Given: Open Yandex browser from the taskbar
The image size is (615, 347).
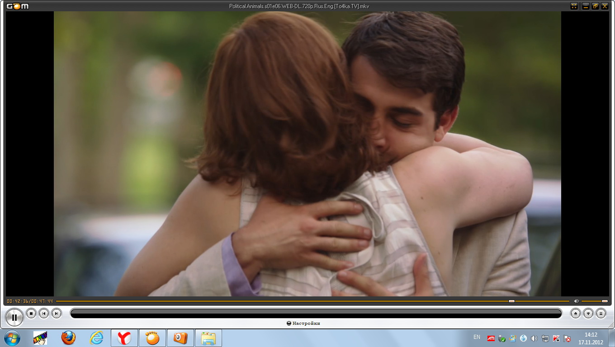Looking at the screenshot, I should [x=124, y=338].
